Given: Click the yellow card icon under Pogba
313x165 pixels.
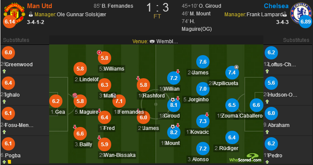Looking at the screenshot, I should (9, 162).
